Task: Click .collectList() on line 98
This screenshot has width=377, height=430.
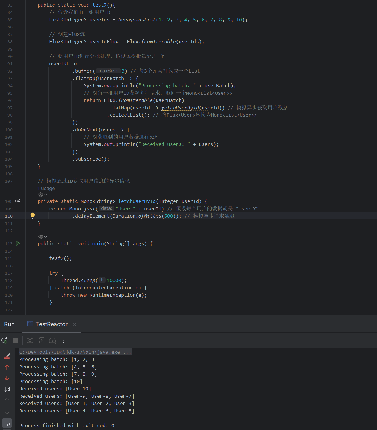Action: [128, 115]
